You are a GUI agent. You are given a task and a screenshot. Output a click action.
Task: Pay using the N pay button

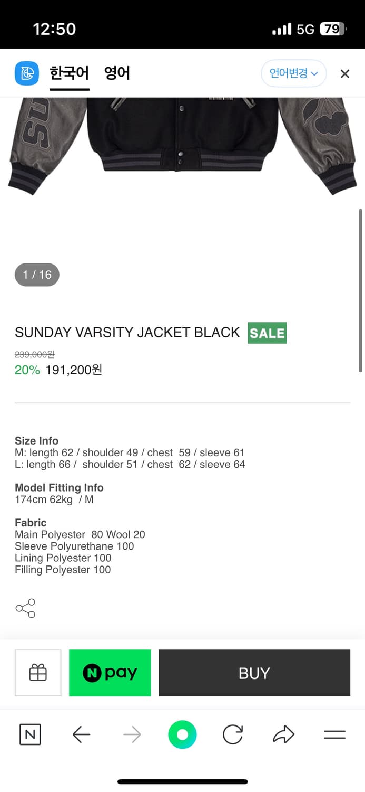110,673
